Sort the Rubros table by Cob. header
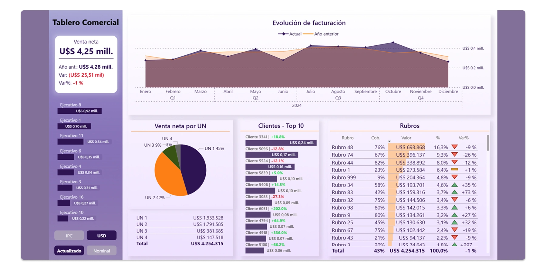Image resolution: width=546 pixels, height=270 pixels. click(x=376, y=138)
